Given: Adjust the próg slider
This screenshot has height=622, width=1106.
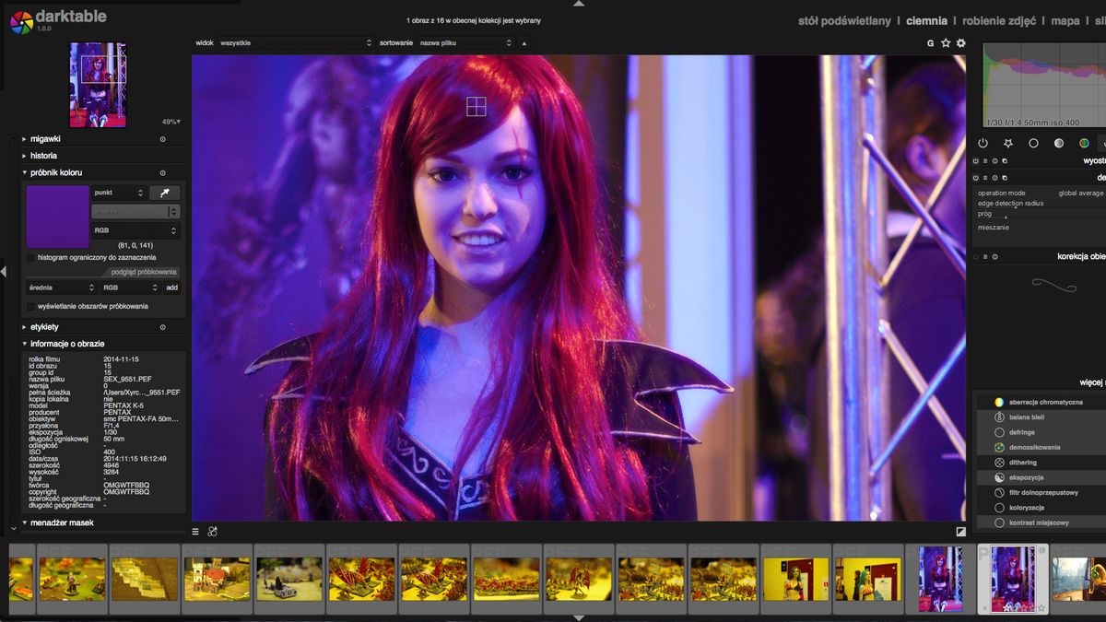Looking at the screenshot, I should point(1040,214).
